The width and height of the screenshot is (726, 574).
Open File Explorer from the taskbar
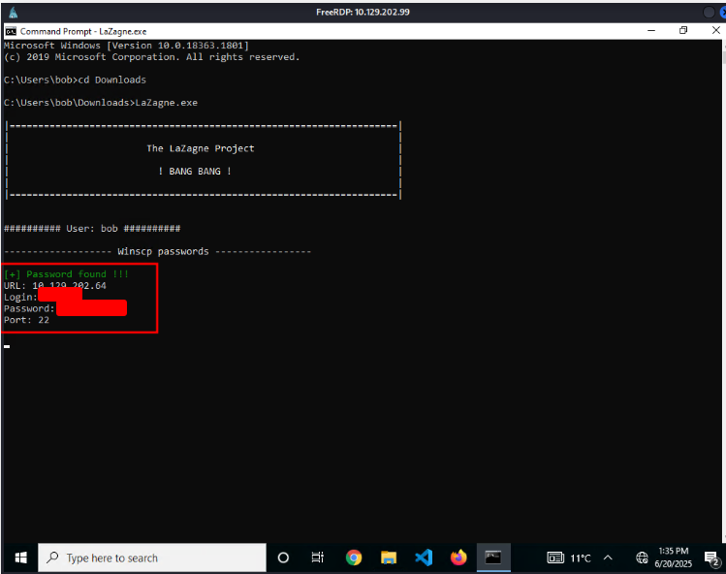389,558
